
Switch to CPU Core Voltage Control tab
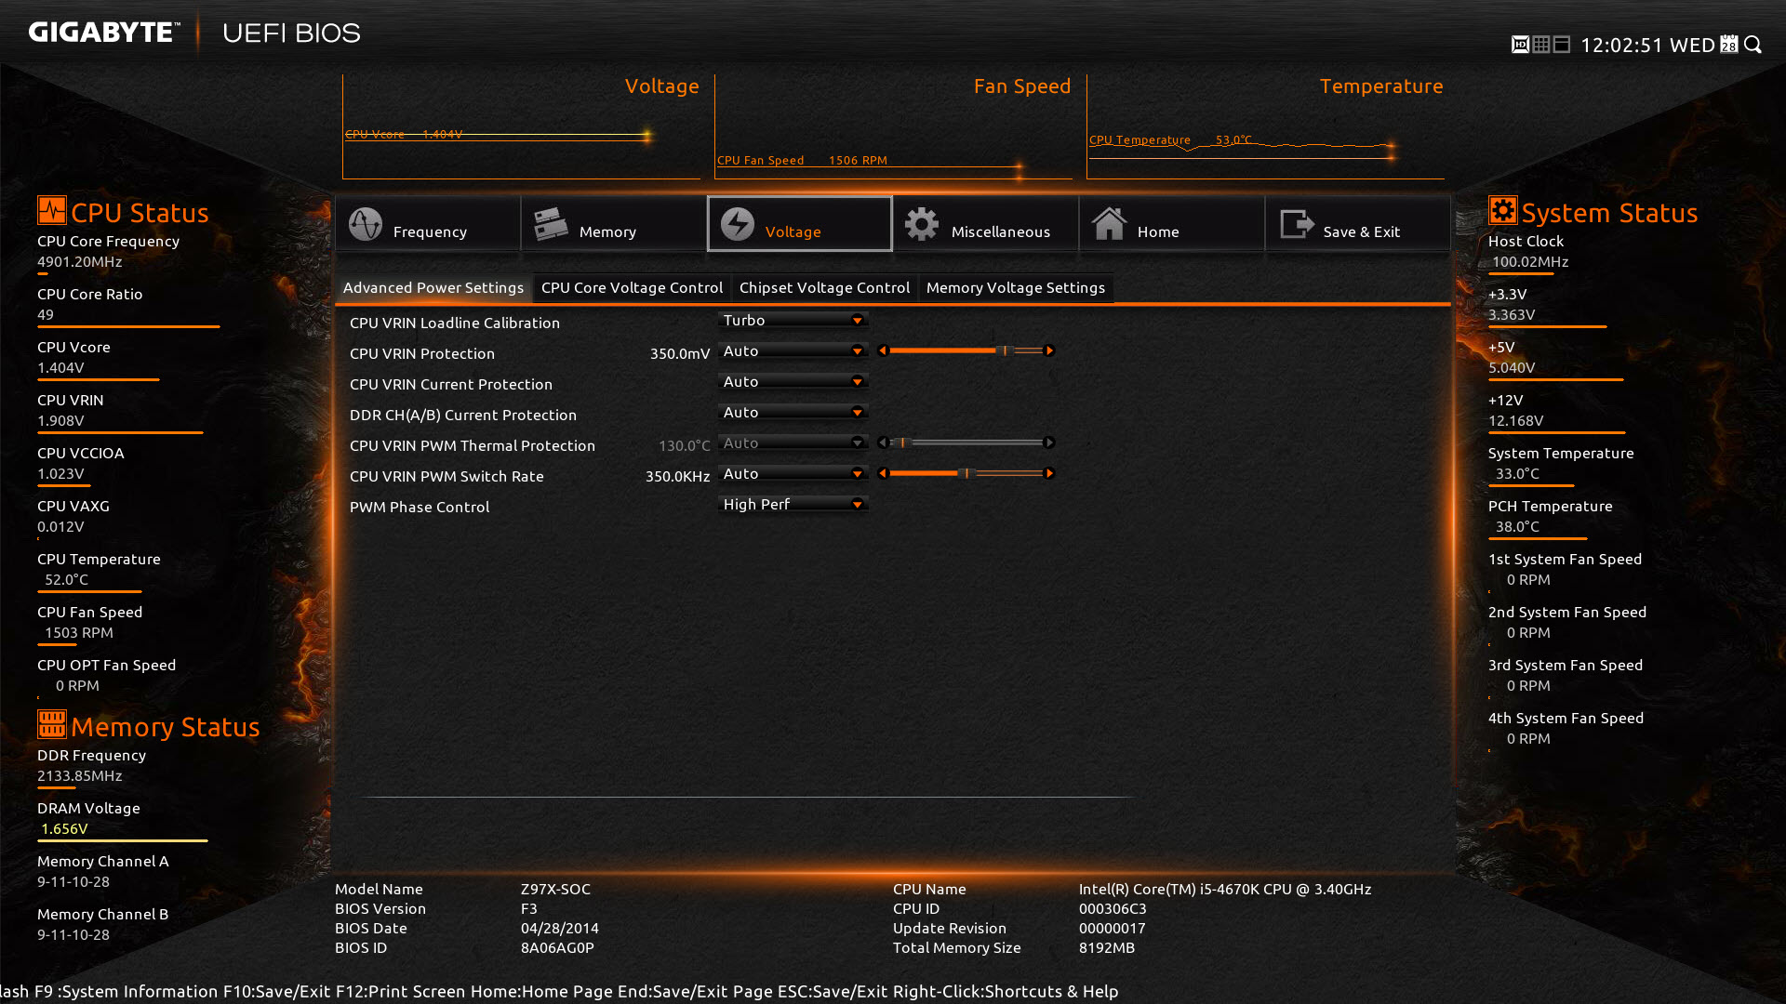point(632,288)
